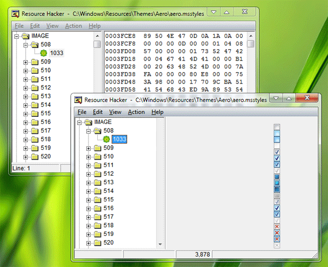Click folder icon of 511 in back window
The height and width of the screenshot is (267, 328).
tap(35, 79)
